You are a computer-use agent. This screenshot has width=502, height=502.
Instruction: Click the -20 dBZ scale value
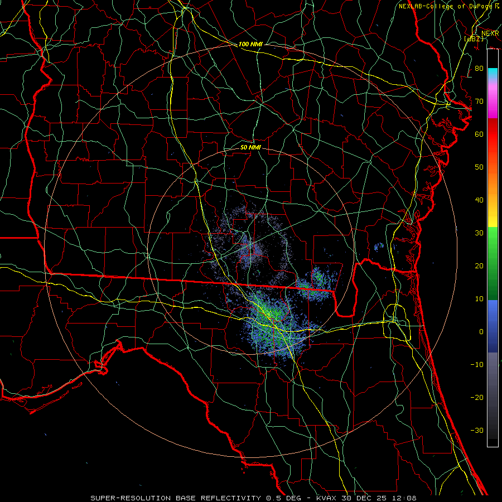tap(477, 398)
